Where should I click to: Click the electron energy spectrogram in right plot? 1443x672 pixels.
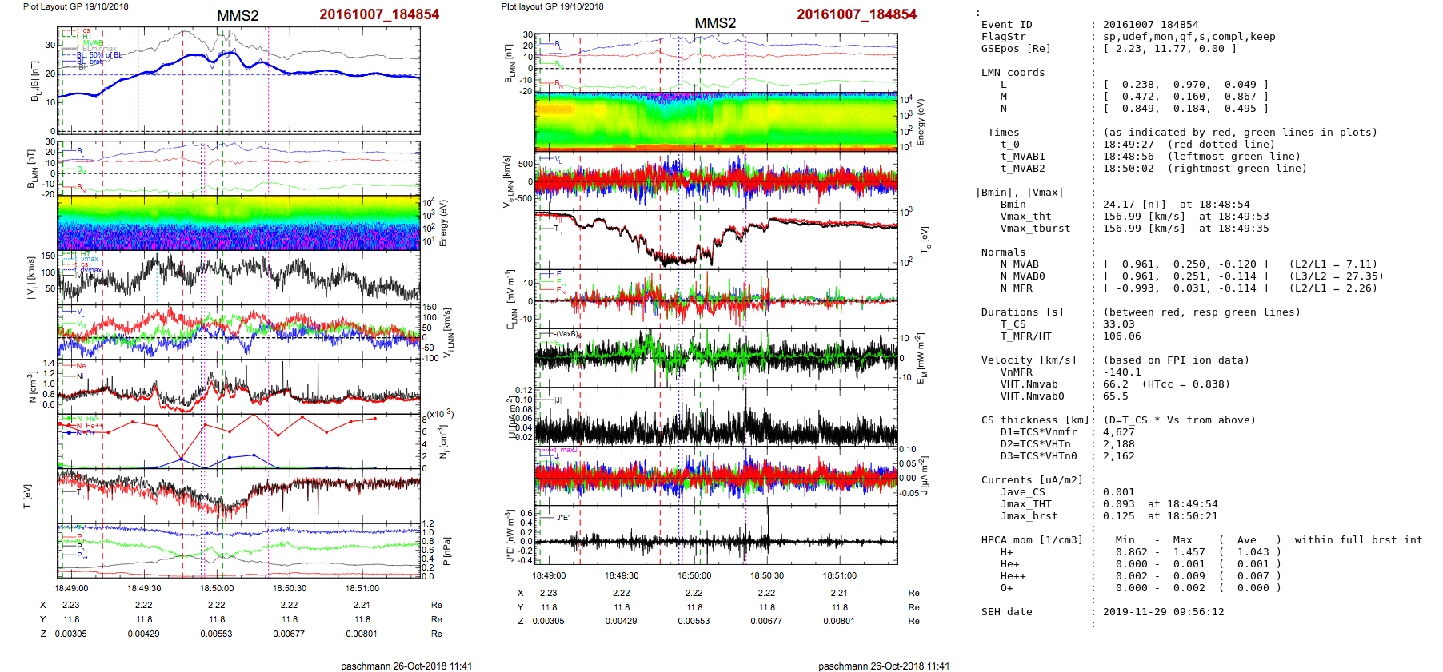[716, 121]
